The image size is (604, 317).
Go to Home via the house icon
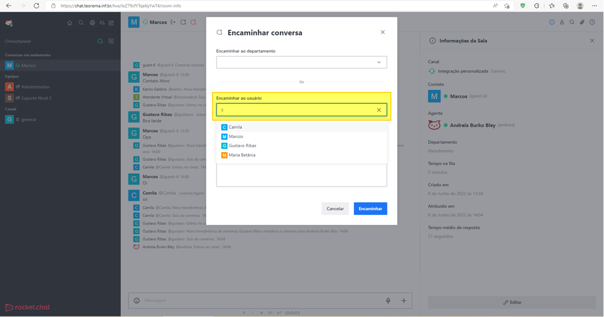pyautogui.click(x=70, y=23)
